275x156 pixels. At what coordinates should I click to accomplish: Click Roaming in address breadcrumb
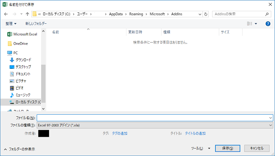136,14
